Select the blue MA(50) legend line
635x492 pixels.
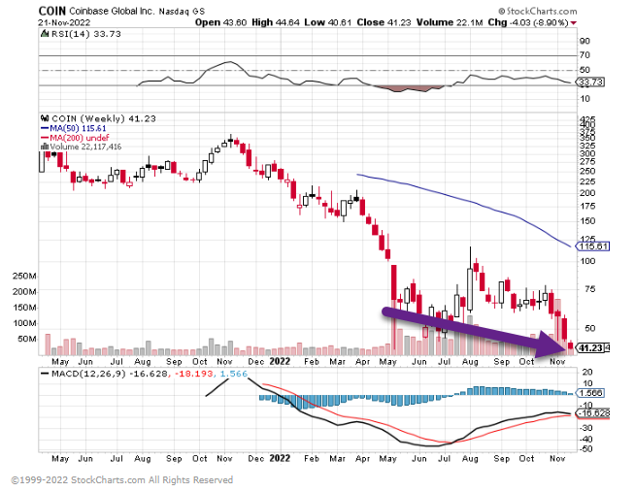tap(45, 129)
